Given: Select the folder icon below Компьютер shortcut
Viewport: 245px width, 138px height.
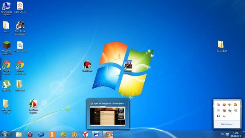Looking at the screenshot, I should click(7, 27).
